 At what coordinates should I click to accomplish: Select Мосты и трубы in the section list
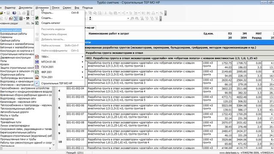coord(9,115)
